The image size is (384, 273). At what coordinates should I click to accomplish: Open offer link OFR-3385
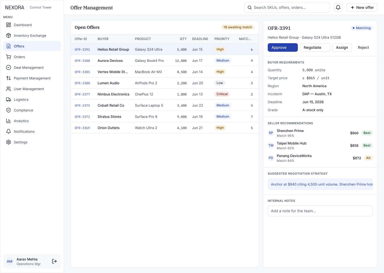[x=82, y=72]
